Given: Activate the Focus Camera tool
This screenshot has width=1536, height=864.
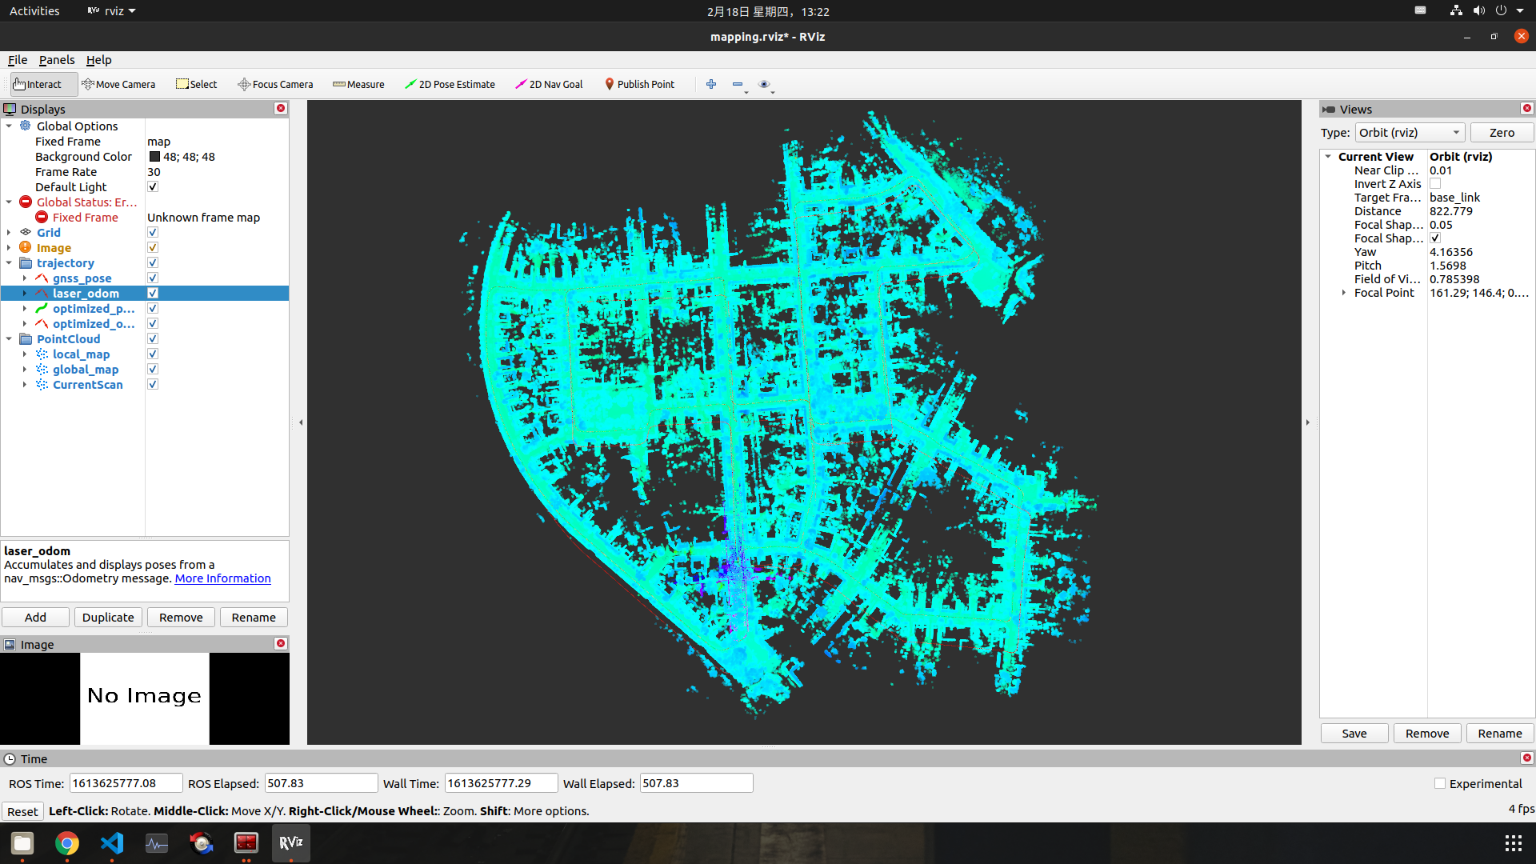Looking at the screenshot, I should click(275, 84).
